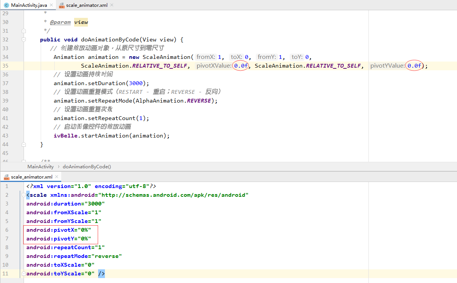
Task: Click android:duration="3000" attribute
Action: (x=65, y=204)
